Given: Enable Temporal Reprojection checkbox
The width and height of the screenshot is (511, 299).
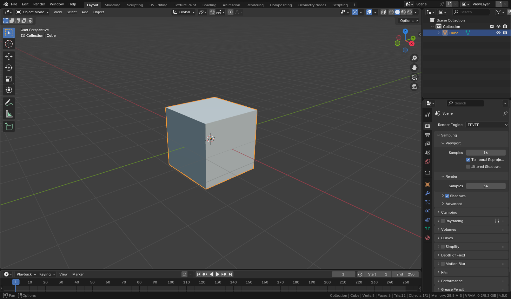Looking at the screenshot, I should tap(468, 160).
